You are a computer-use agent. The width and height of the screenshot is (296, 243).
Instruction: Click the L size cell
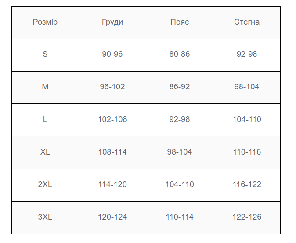45,119
